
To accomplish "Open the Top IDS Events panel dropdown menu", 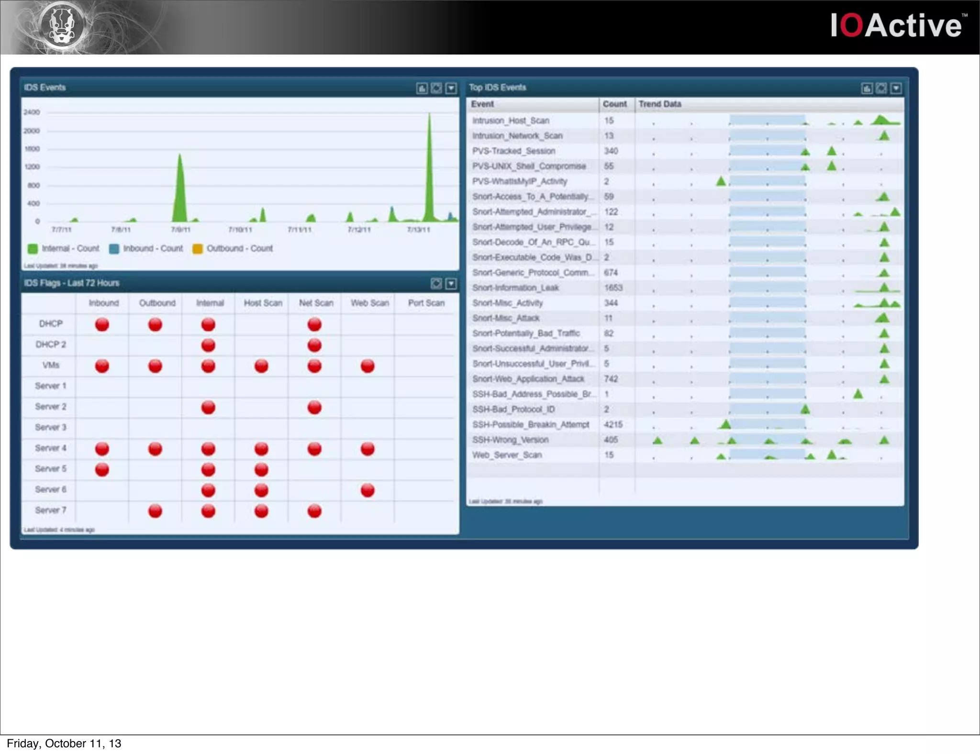I will 896,89.
